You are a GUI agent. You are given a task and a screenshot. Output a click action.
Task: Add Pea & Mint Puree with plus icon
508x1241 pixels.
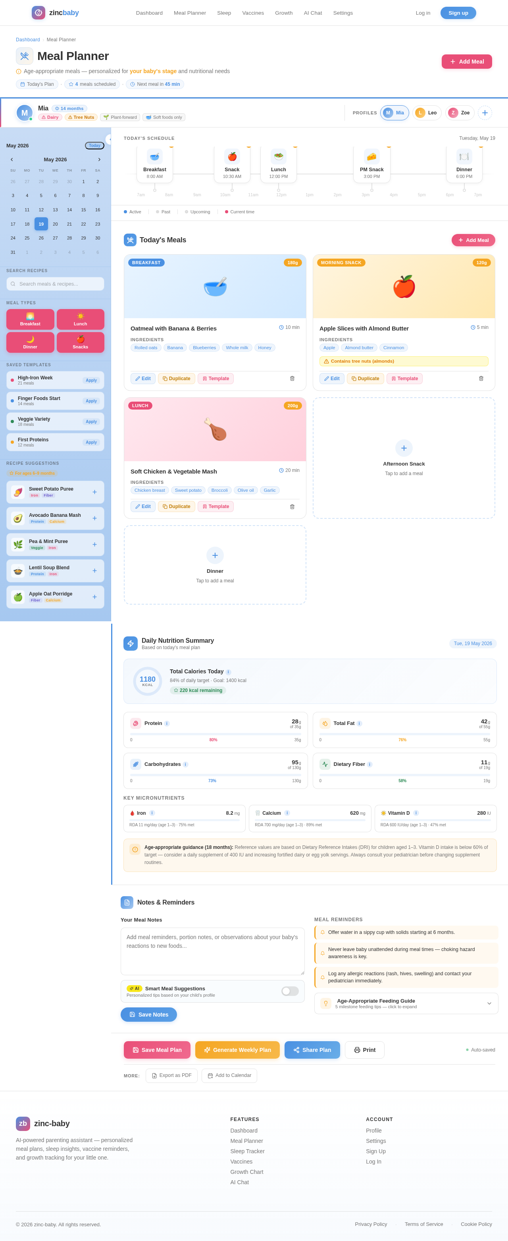coord(94,544)
